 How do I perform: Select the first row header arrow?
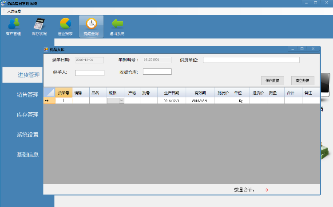click(49, 100)
